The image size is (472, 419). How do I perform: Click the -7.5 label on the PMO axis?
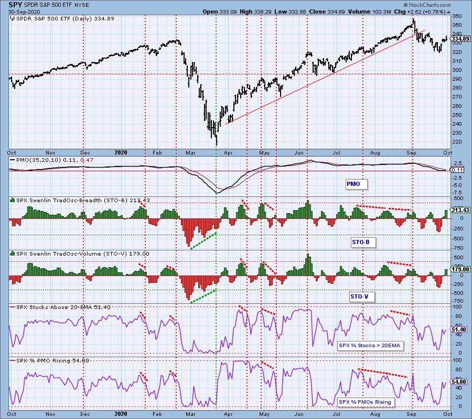457,193
